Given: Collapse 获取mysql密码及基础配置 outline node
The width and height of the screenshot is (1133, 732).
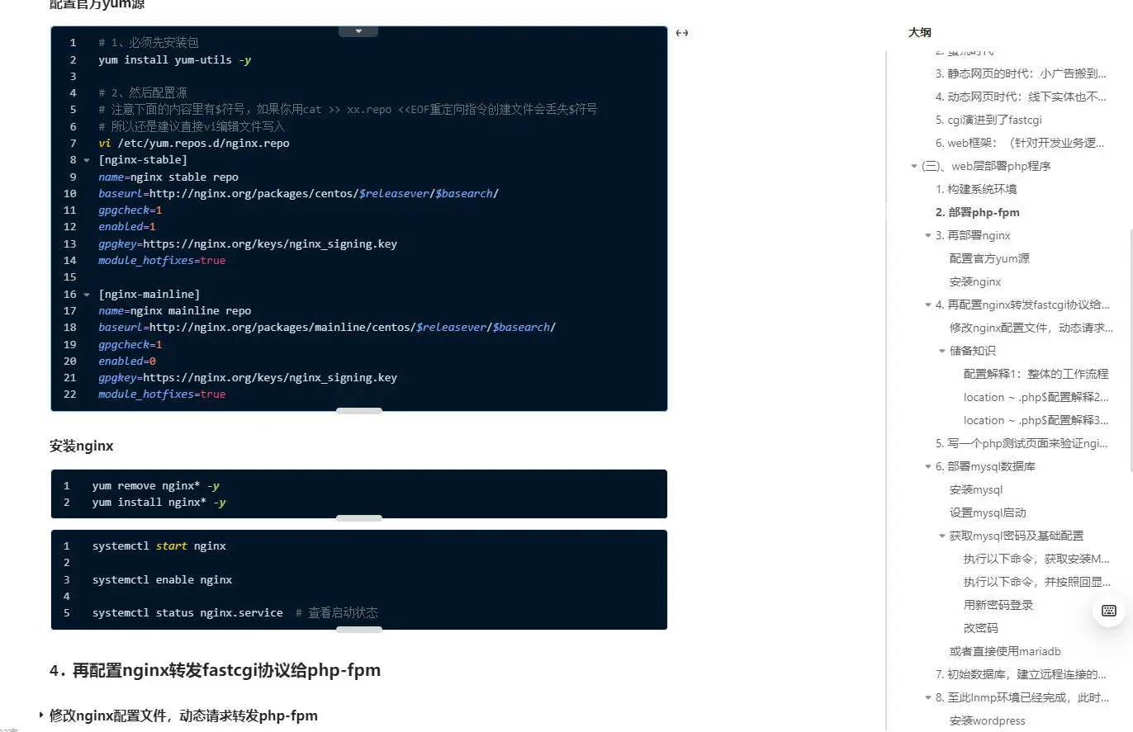Looking at the screenshot, I should coord(942,536).
